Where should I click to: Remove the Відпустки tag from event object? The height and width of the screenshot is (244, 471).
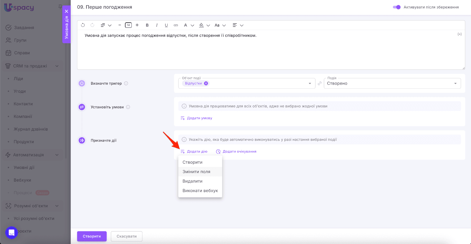[206, 83]
